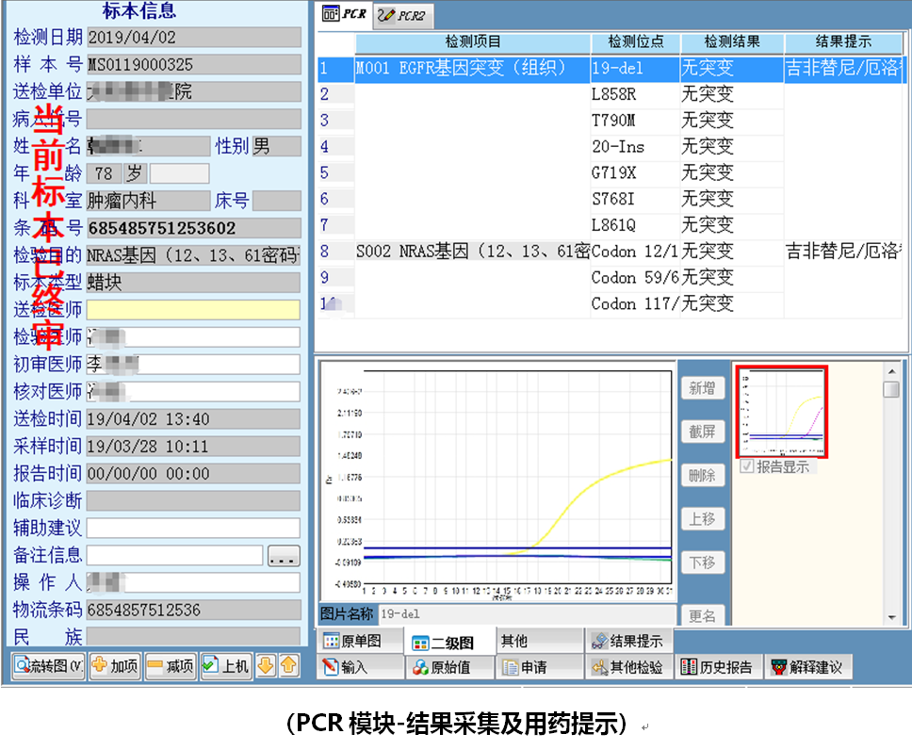Click the 截屏 screenshot button
Viewport: 912px width, 750px height.
tap(701, 432)
